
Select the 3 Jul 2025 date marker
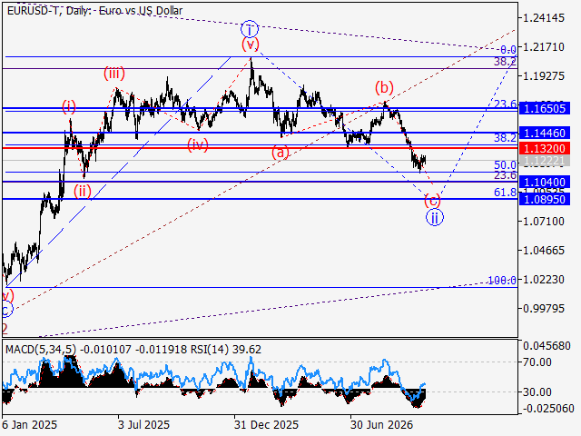click(143, 424)
